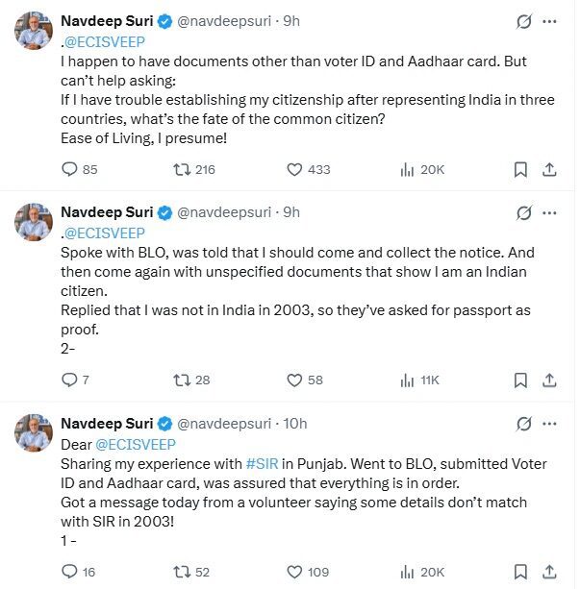Open more options on the 'Dear @ECISVEEP' tweet
This screenshot has height=589, width=580.
point(549,424)
